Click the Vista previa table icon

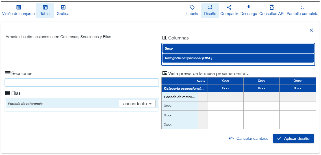click(x=165, y=73)
